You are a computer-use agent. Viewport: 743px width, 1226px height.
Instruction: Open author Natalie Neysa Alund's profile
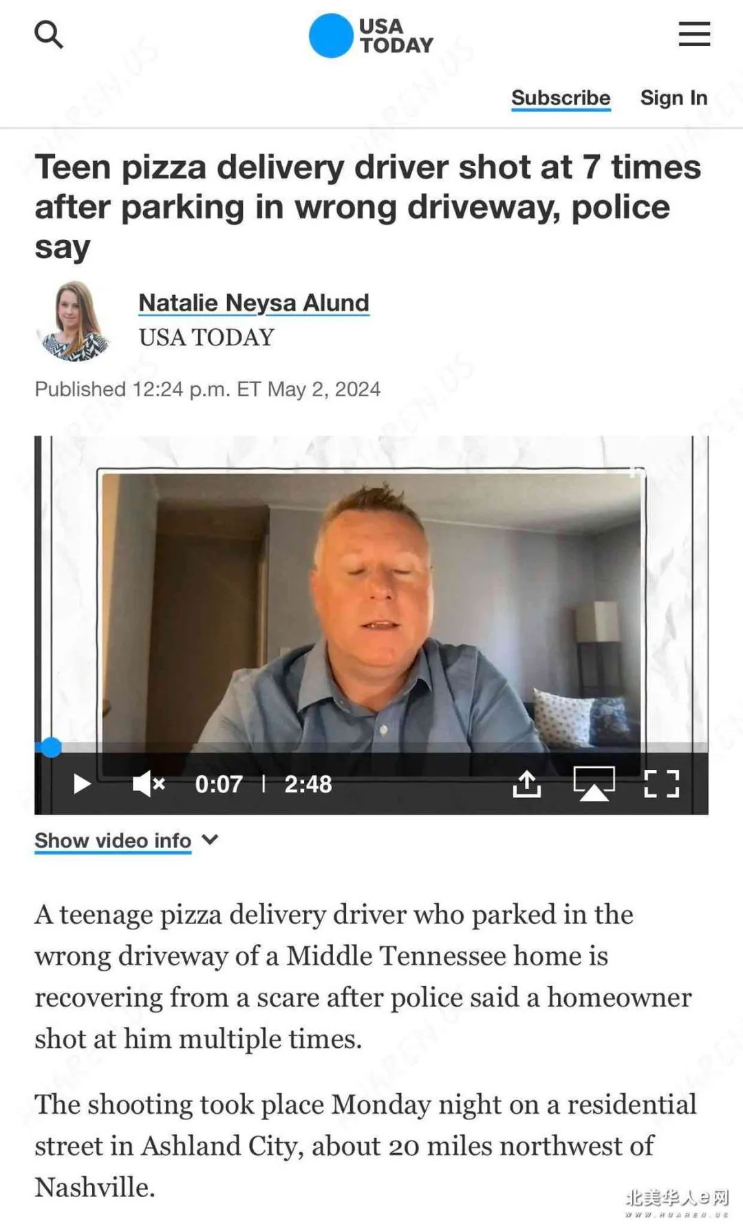point(254,303)
